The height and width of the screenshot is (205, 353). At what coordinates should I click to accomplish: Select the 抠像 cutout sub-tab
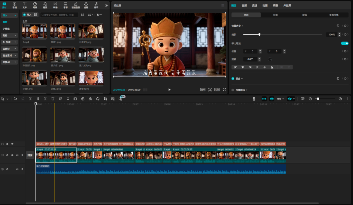(x=275, y=15)
